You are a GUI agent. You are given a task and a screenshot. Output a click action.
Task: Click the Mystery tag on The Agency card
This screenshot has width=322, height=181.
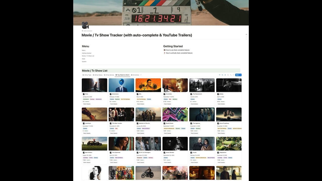[198, 128]
